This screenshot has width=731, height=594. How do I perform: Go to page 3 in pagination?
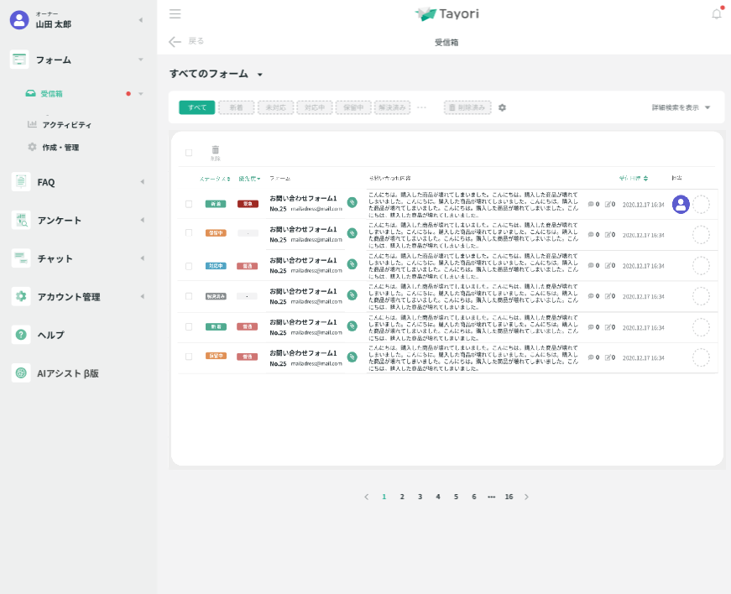coord(420,497)
